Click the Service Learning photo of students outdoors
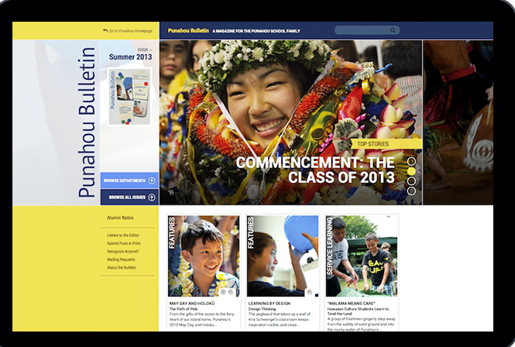 point(362,256)
